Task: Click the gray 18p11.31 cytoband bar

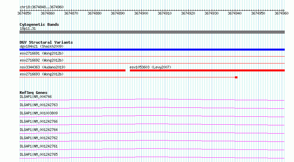Action: tap(152, 32)
